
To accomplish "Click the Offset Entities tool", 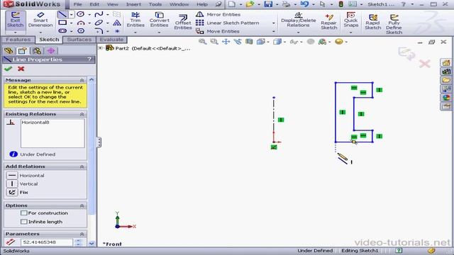I will click(183, 22).
